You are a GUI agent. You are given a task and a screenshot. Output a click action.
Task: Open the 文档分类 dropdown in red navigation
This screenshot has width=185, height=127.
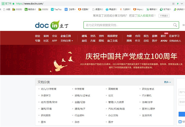click(67, 41)
